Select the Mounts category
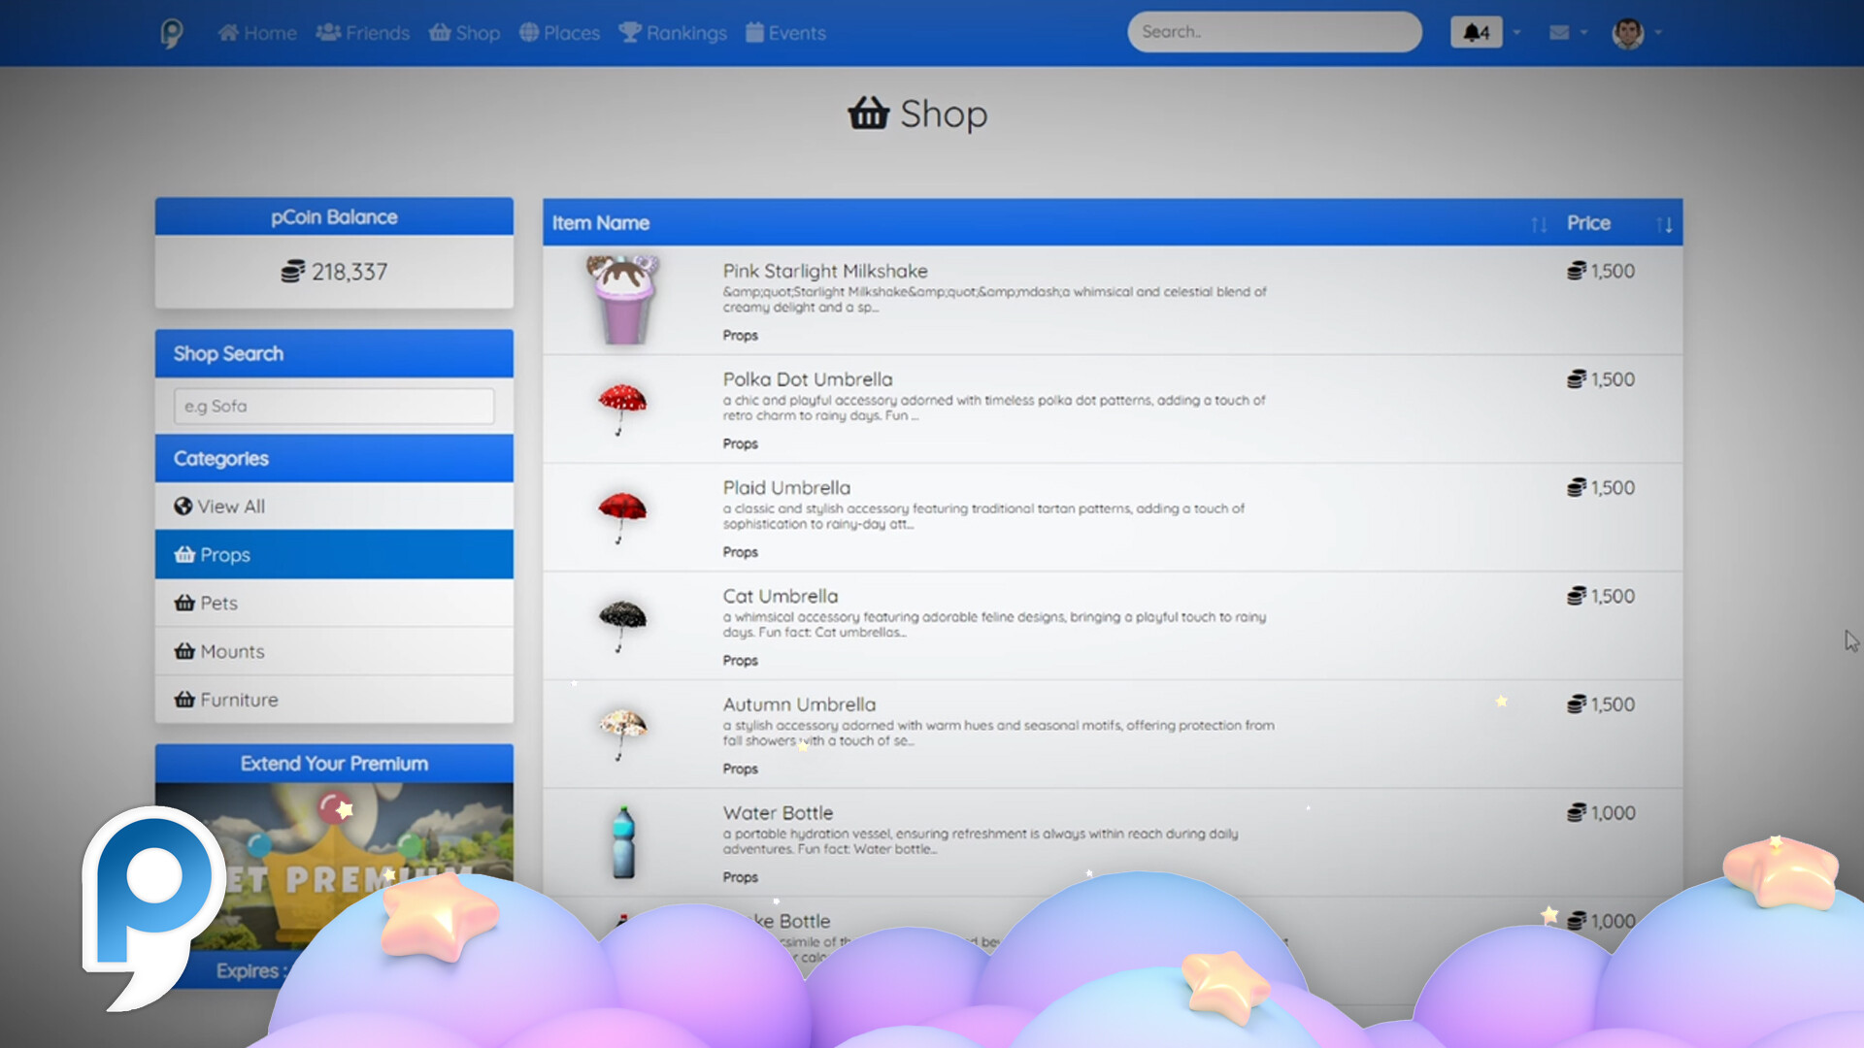Image resolution: width=1864 pixels, height=1048 pixels. pyautogui.click(x=232, y=651)
